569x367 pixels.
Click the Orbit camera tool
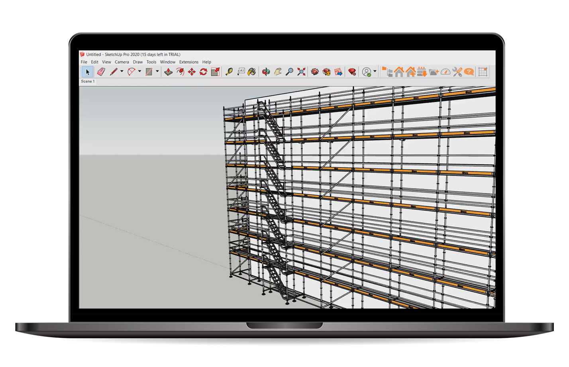pos(266,72)
